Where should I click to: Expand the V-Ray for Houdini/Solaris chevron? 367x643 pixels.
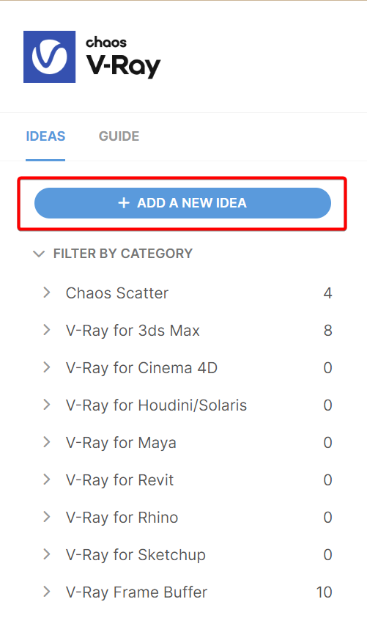(x=47, y=405)
